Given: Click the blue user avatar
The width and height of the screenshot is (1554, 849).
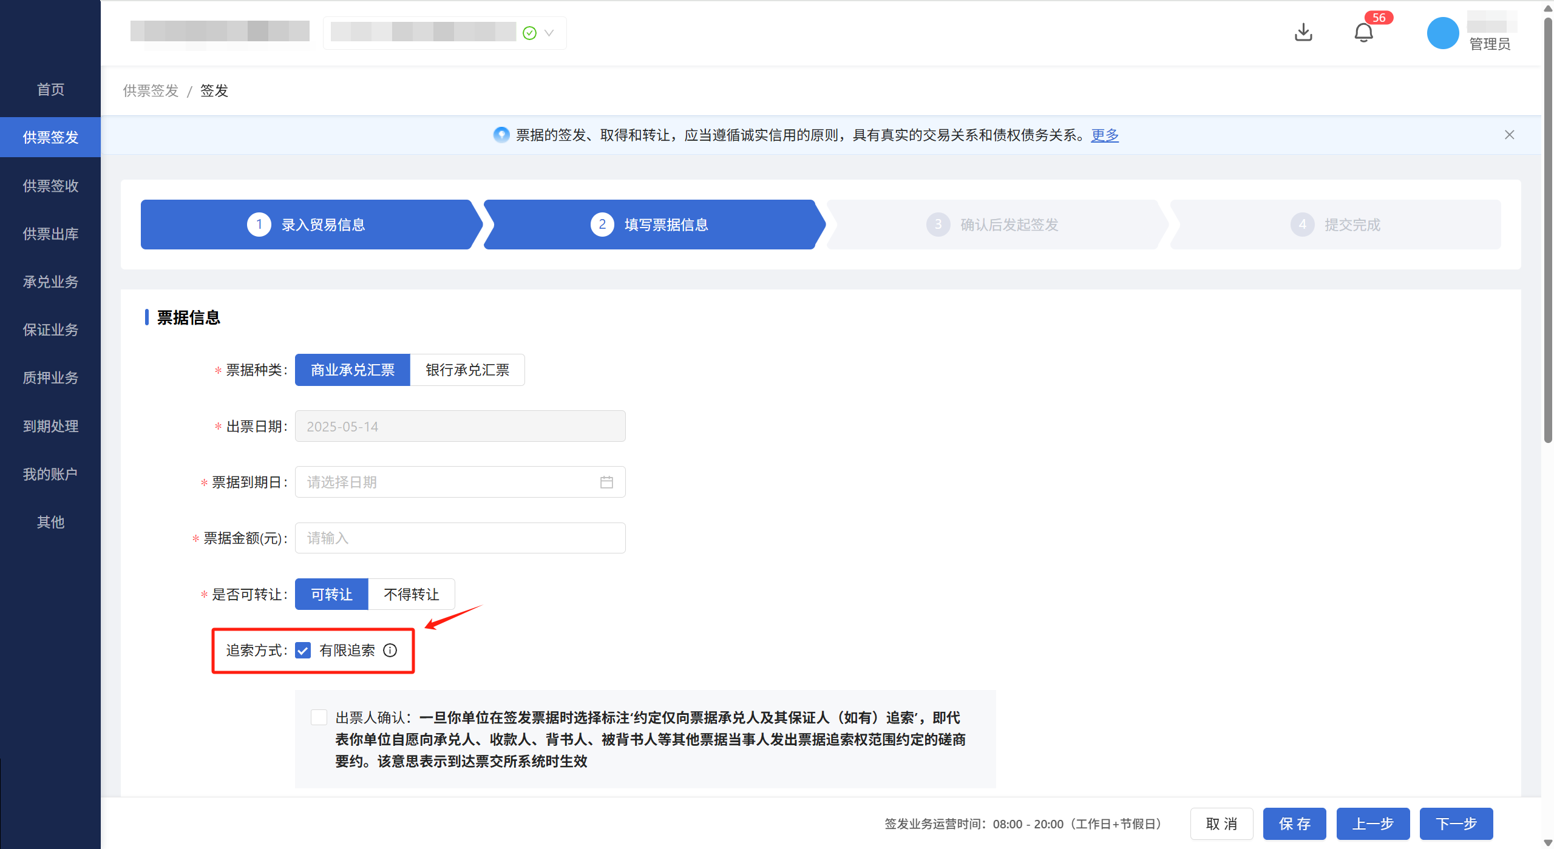Looking at the screenshot, I should (x=1442, y=33).
